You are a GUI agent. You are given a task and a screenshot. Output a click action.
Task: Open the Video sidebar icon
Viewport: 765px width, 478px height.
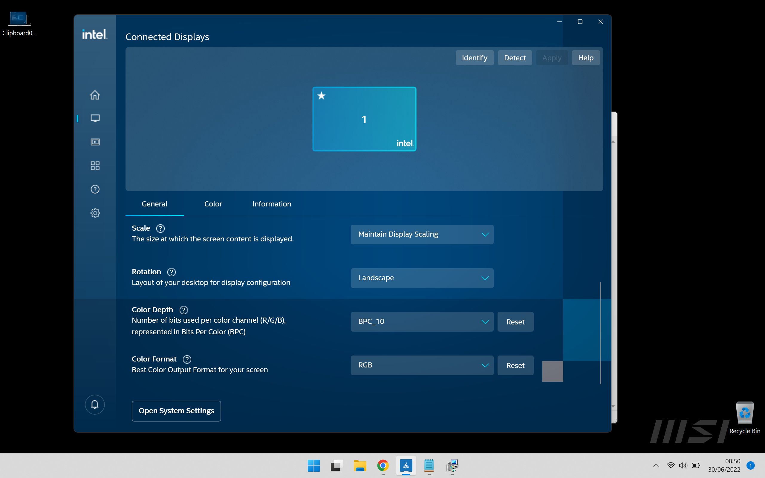pyautogui.click(x=95, y=142)
